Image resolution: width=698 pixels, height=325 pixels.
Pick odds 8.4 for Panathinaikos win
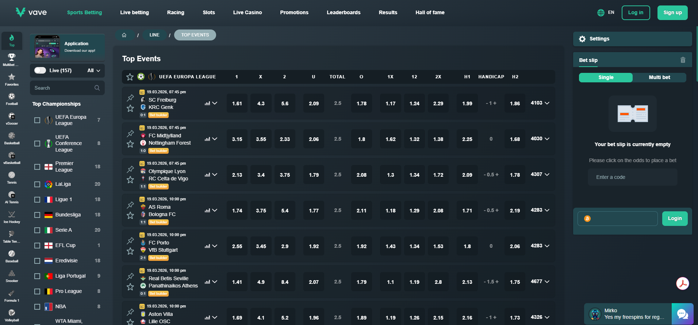285,282
